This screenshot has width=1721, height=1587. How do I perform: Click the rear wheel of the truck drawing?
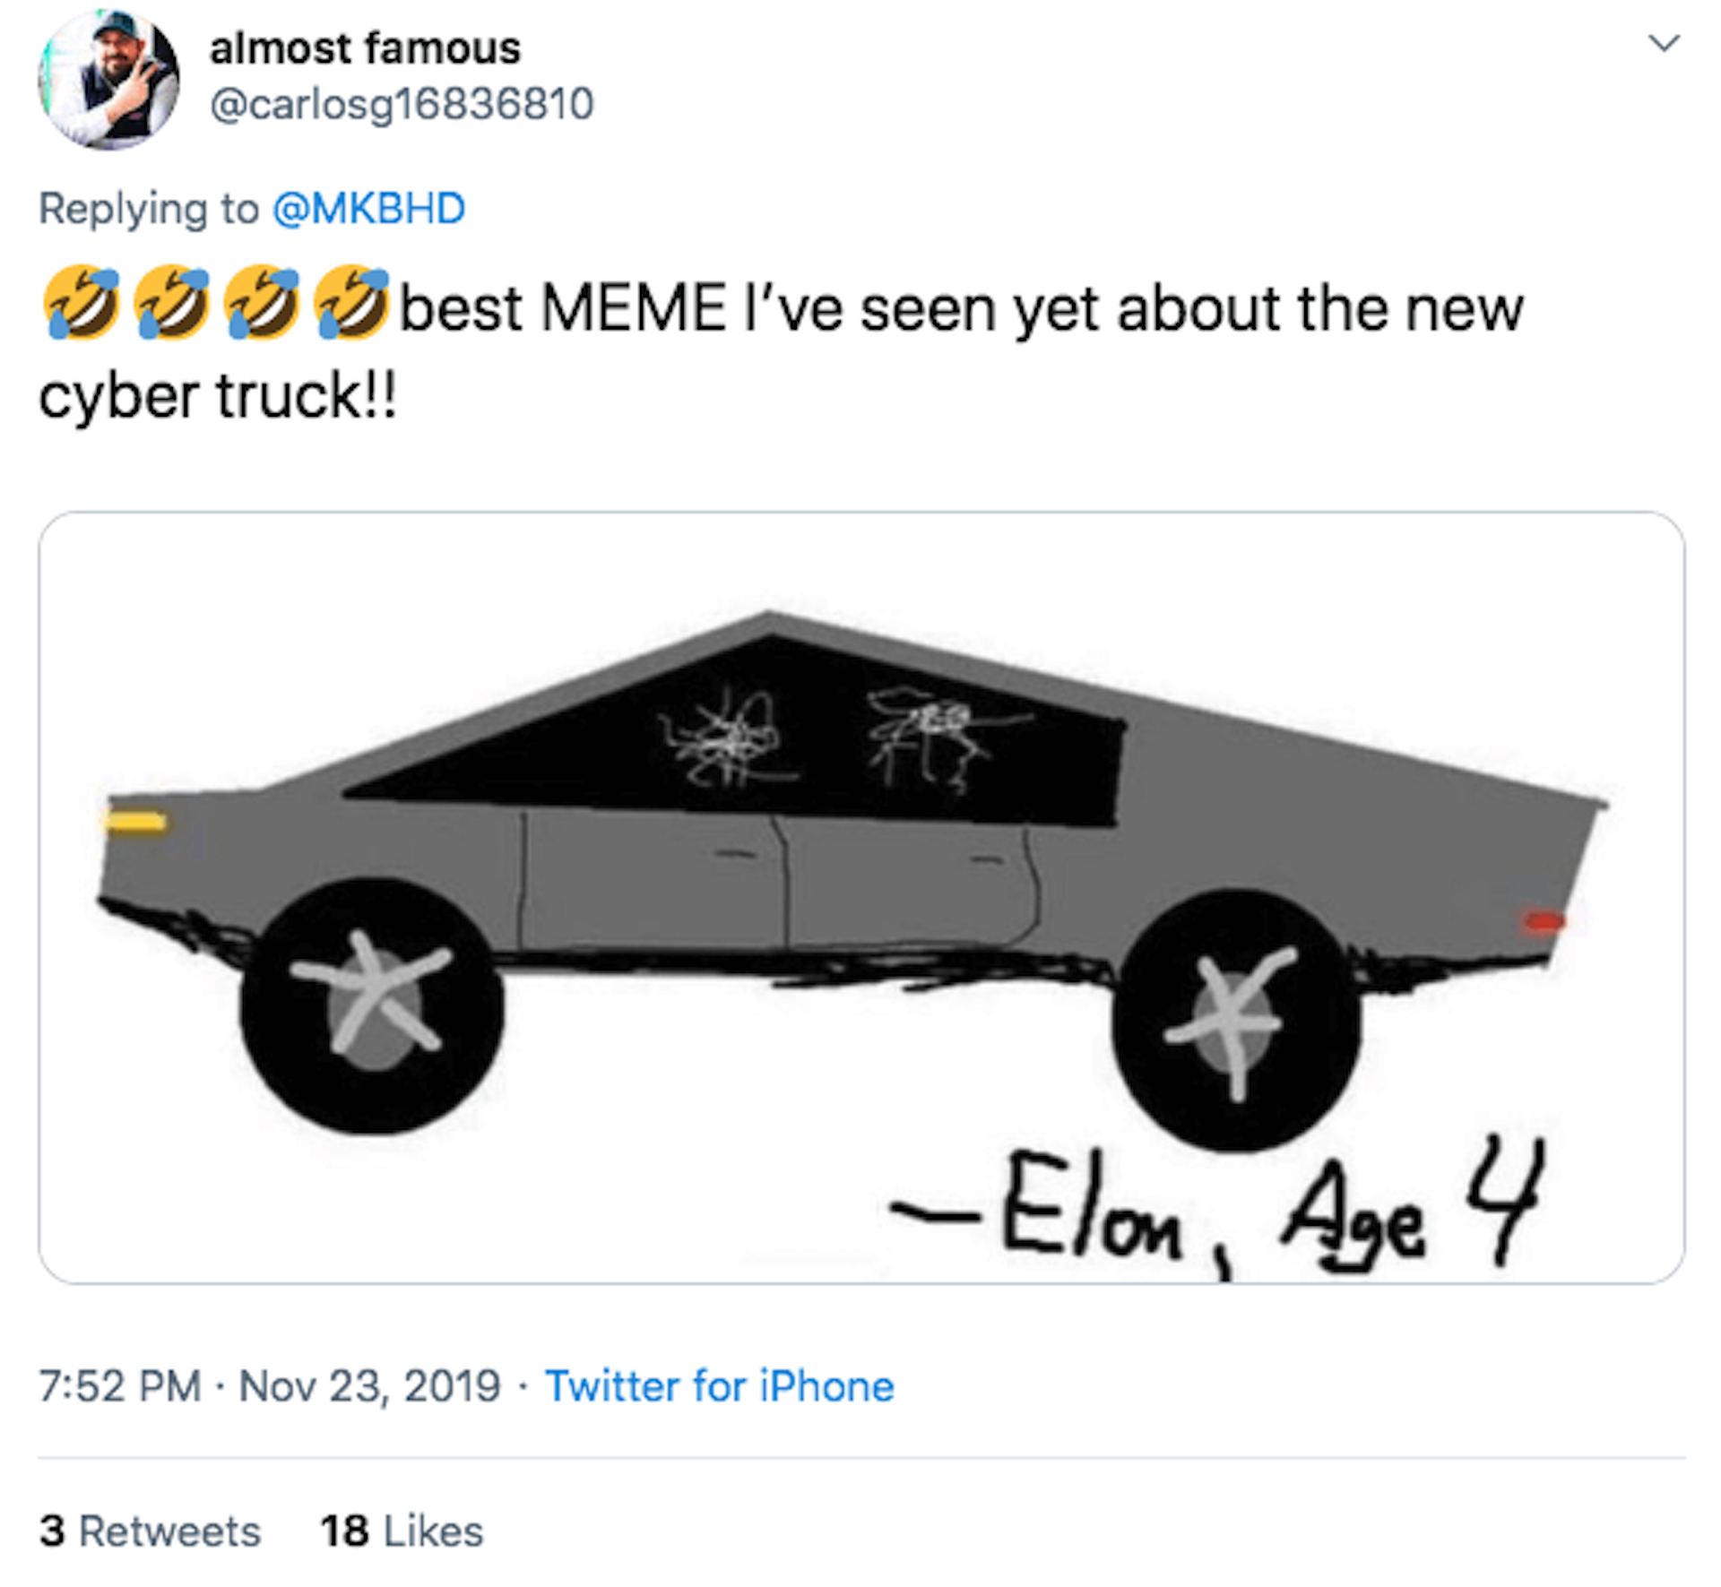coord(1236,1021)
